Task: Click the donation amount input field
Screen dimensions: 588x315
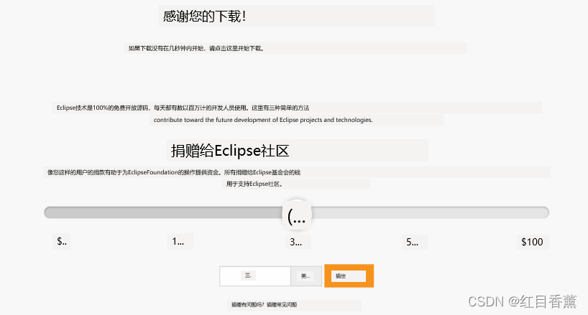Action: (x=255, y=276)
